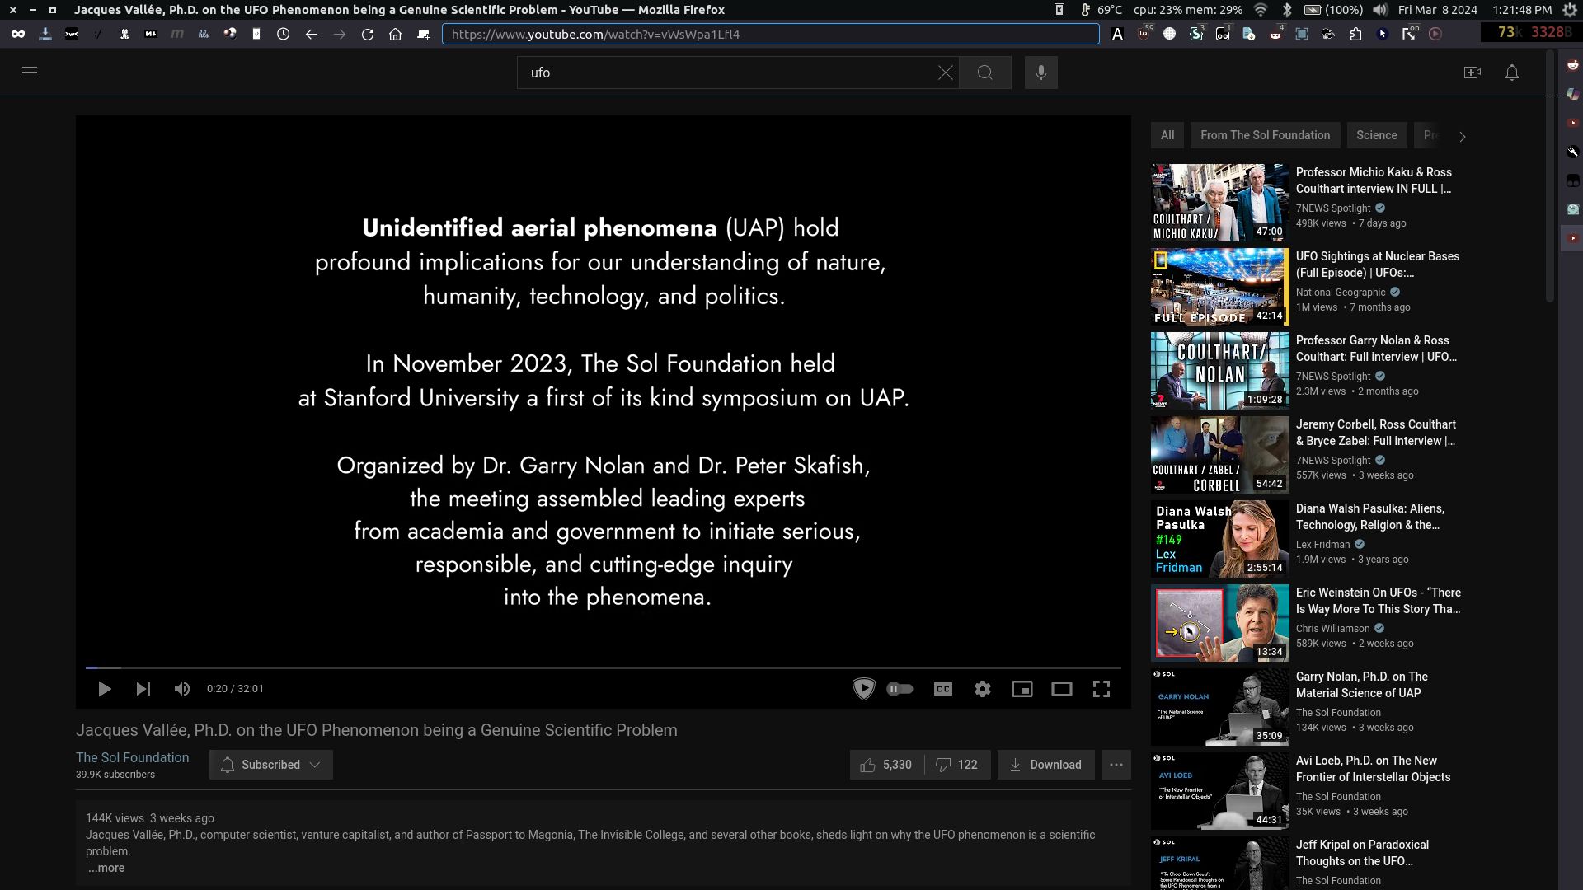1583x890 pixels.
Task: Click the Markdown extension icon
Action: click(151, 34)
